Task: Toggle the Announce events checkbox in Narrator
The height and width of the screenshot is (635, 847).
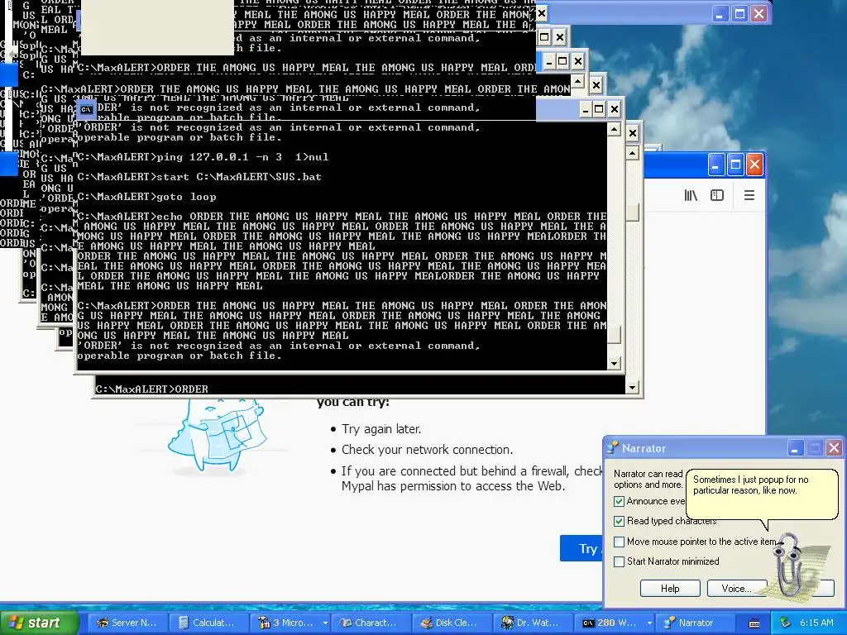Action: pos(619,502)
